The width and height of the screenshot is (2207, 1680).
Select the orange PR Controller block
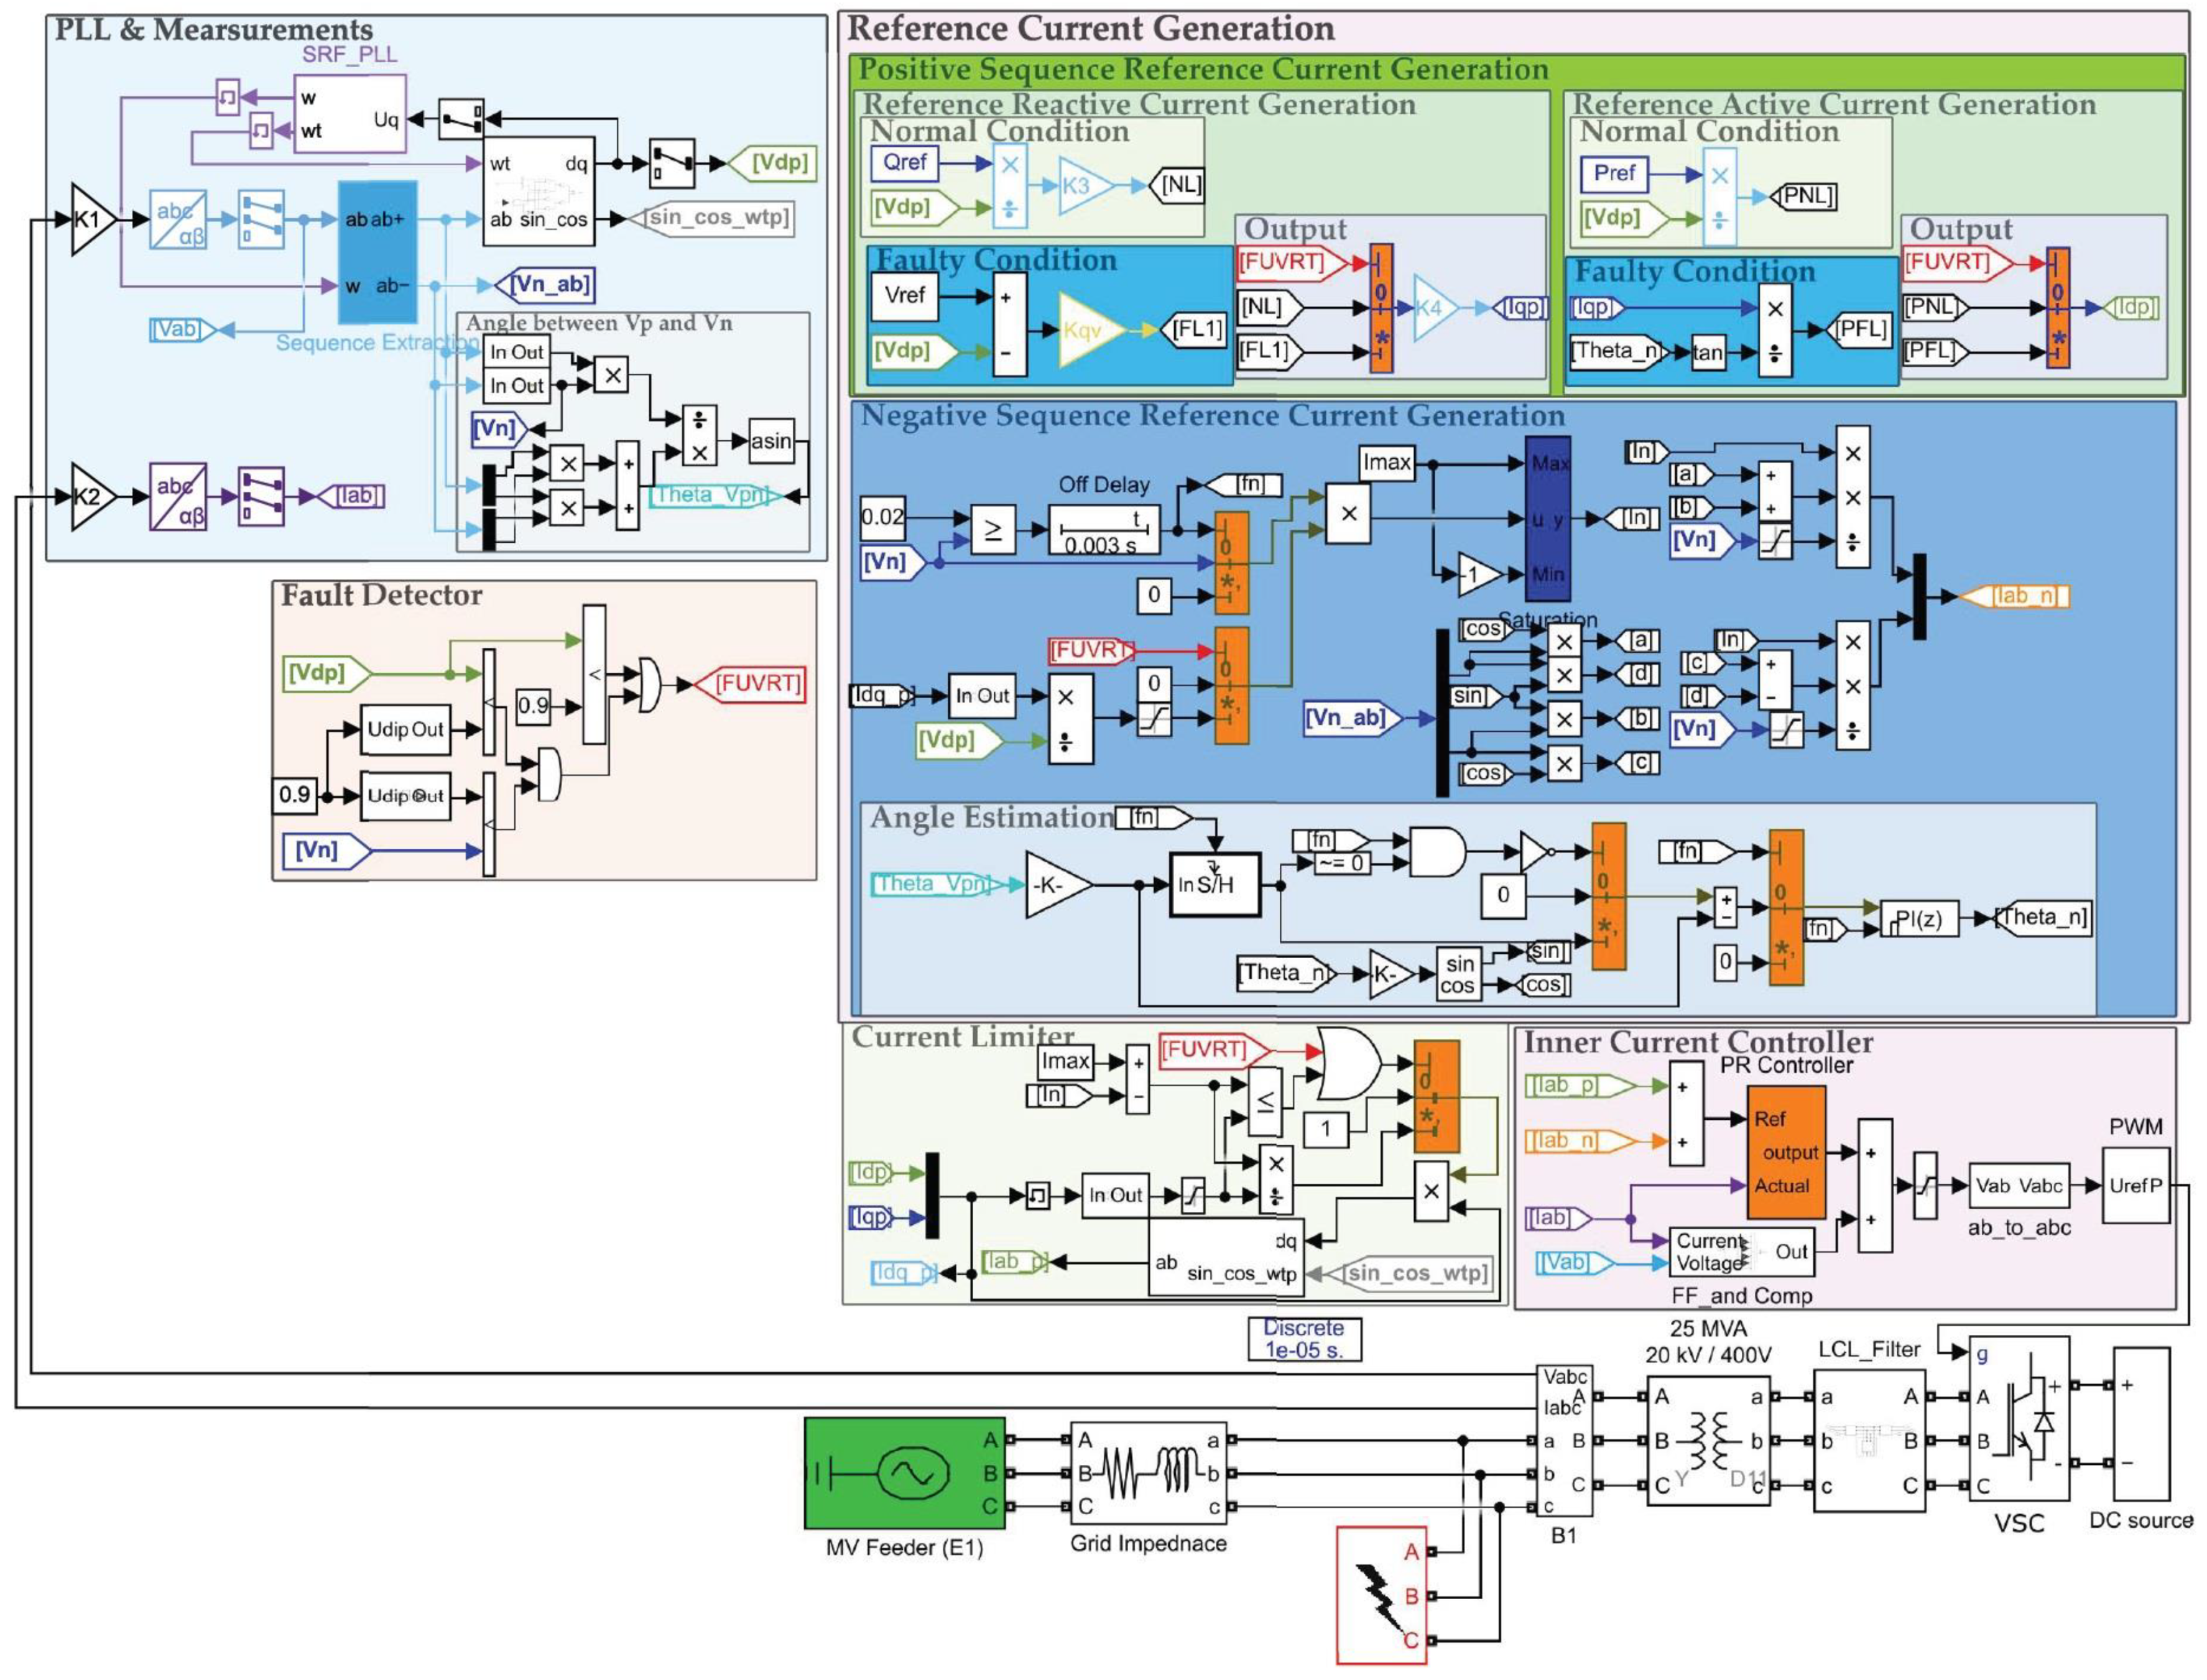[1785, 1152]
